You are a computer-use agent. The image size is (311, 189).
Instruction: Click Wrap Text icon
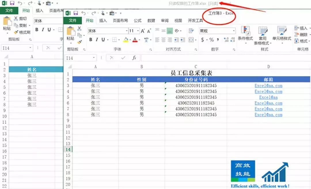pos(191,31)
